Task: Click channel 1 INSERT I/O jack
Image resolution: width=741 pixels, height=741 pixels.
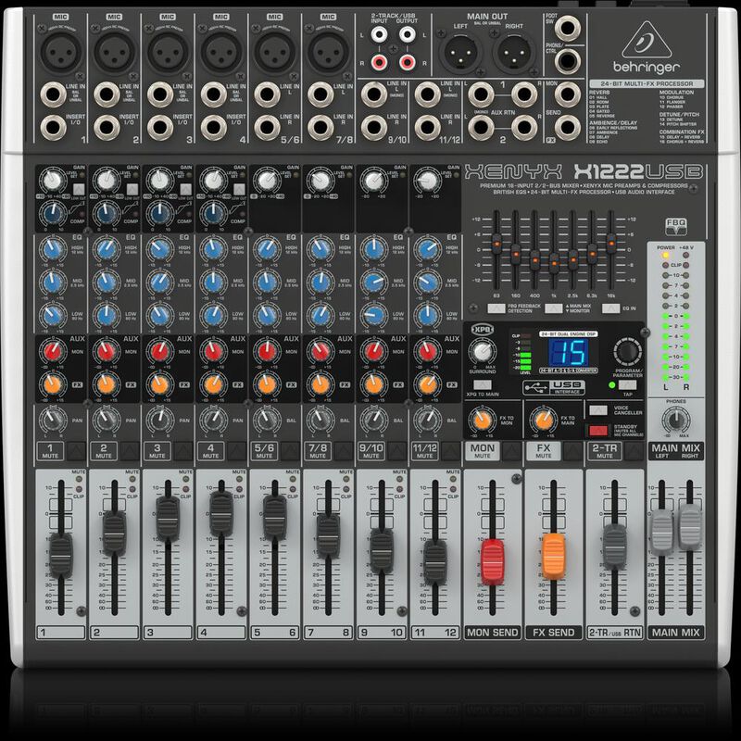Action: (x=53, y=128)
